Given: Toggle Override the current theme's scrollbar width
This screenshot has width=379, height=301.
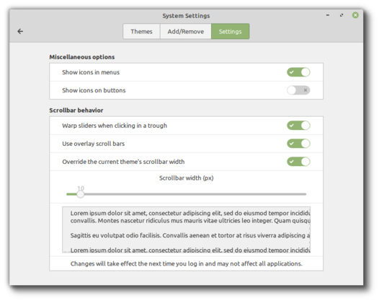Looking at the screenshot, I should [x=298, y=162].
